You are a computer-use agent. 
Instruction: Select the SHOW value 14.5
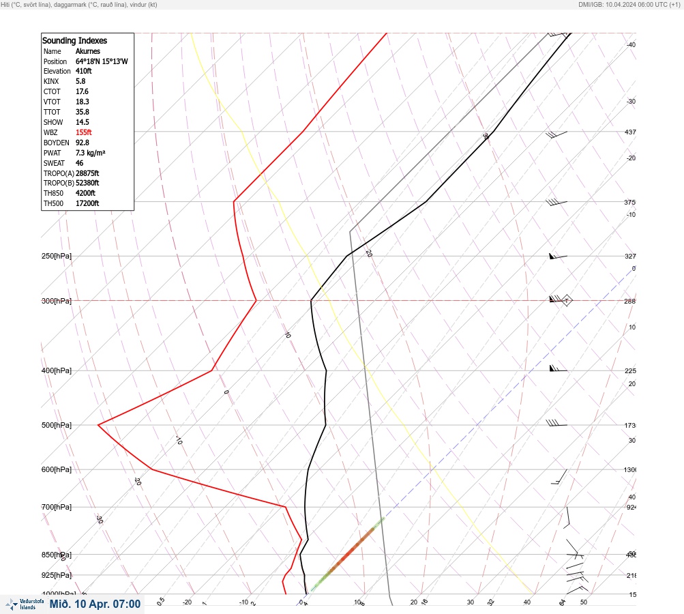pyautogui.click(x=83, y=122)
